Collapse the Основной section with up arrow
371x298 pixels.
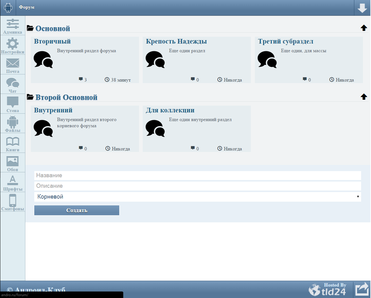point(364,28)
